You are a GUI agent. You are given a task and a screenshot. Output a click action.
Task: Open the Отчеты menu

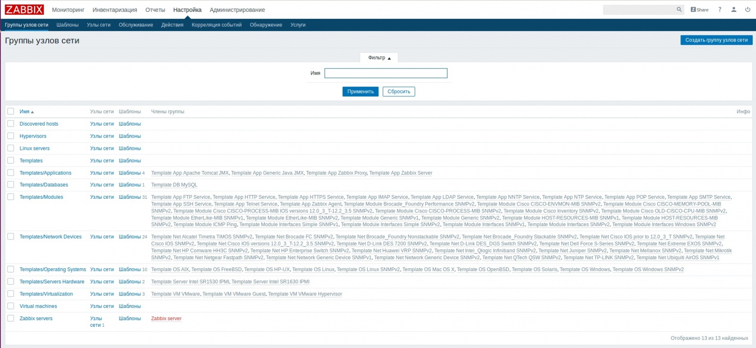pyautogui.click(x=155, y=9)
